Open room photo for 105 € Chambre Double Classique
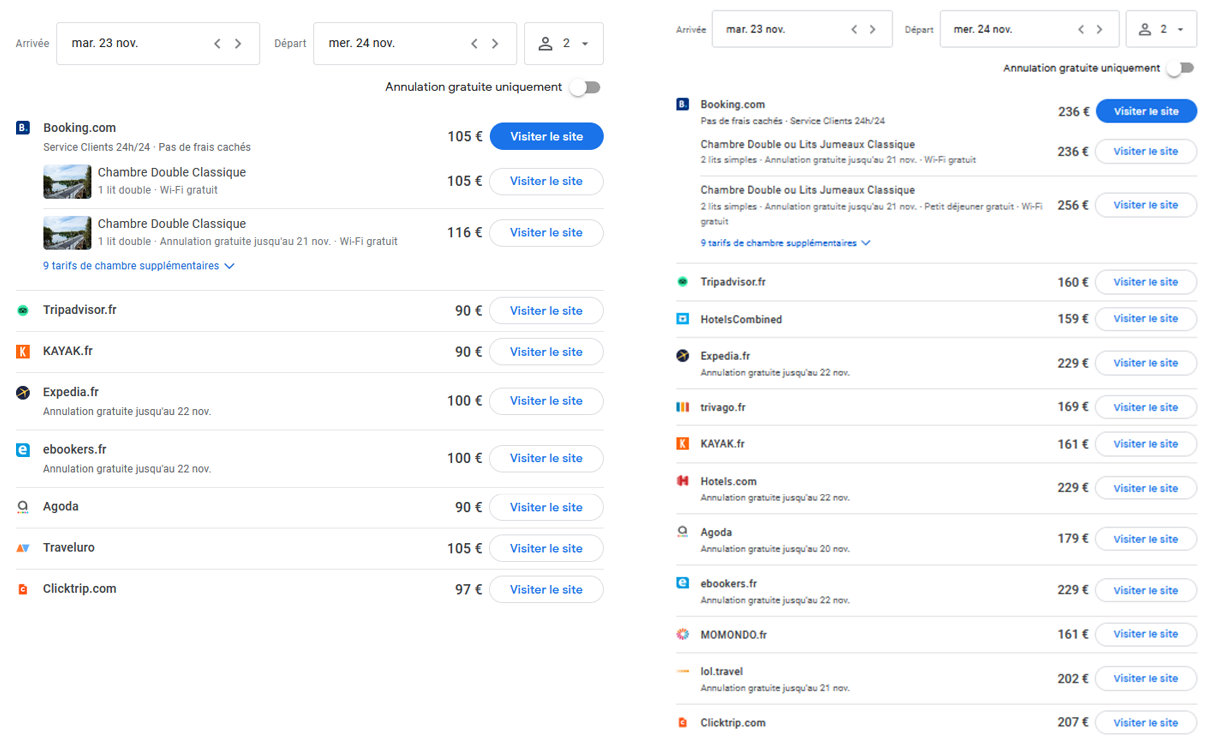The width and height of the screenshot is (1212, 741). pos(67,182)
